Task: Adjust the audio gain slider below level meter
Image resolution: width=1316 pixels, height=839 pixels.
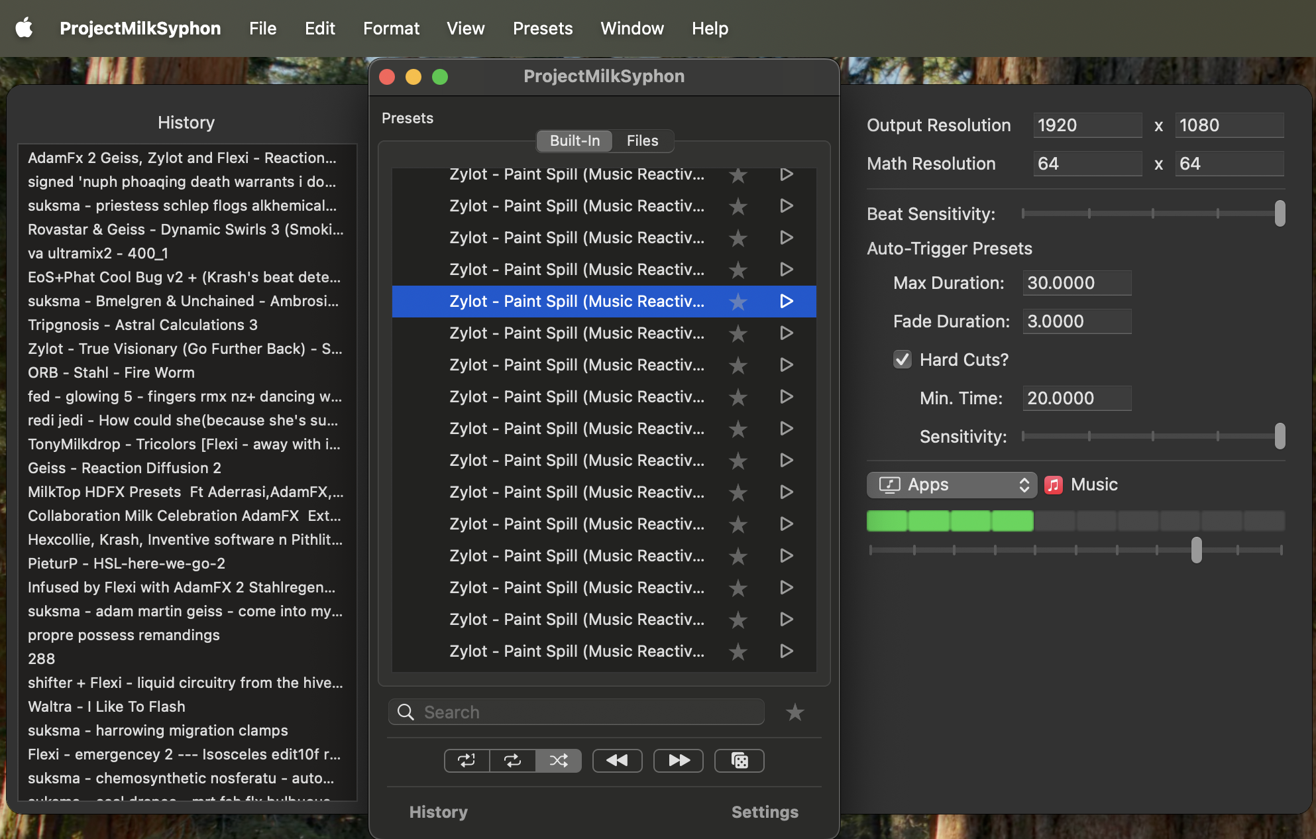Action: coord(1196,550)
